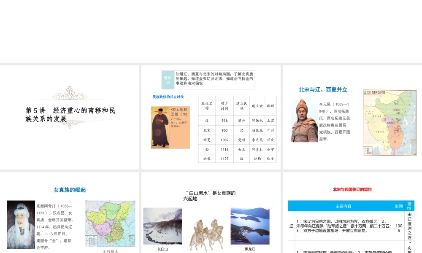The height and width of the screenshot is (253, 422).
Task: Click the 兴庆 capital cell
Action: click(x=271, y=140)
